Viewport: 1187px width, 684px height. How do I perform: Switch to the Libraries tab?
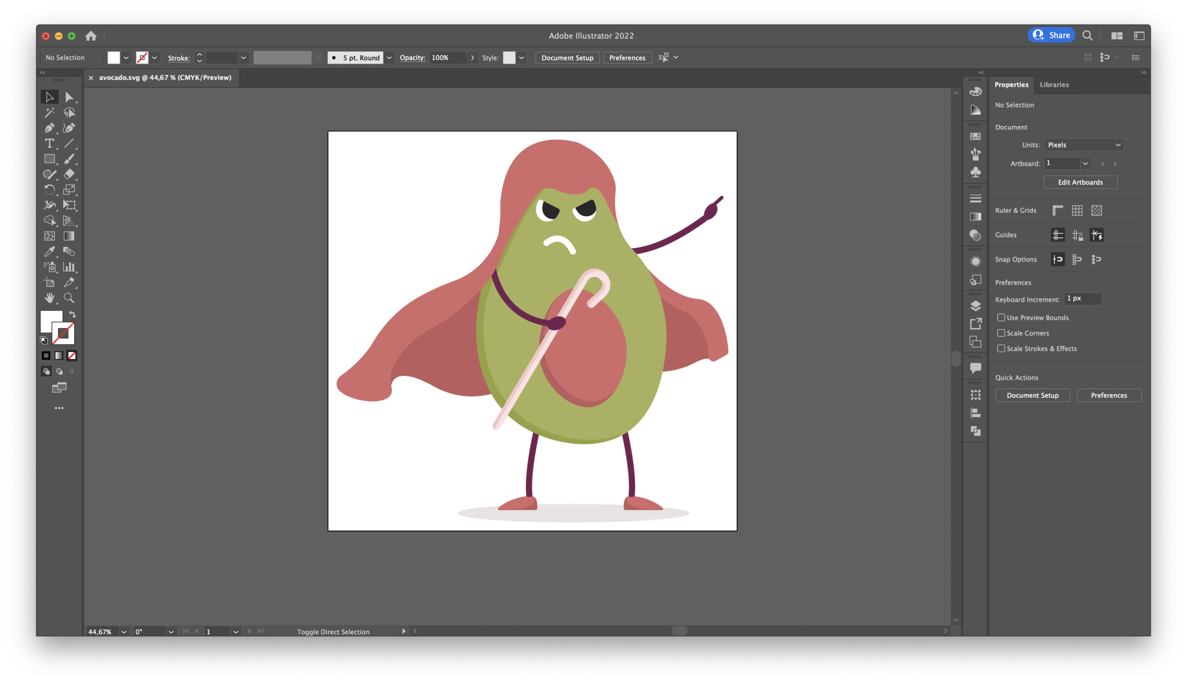(x=1054, y=85)
